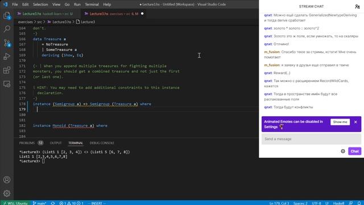This screenshot has height=205, width=364.
Task: Open the Explorer view in activity bar
Action: coord(7,15)
